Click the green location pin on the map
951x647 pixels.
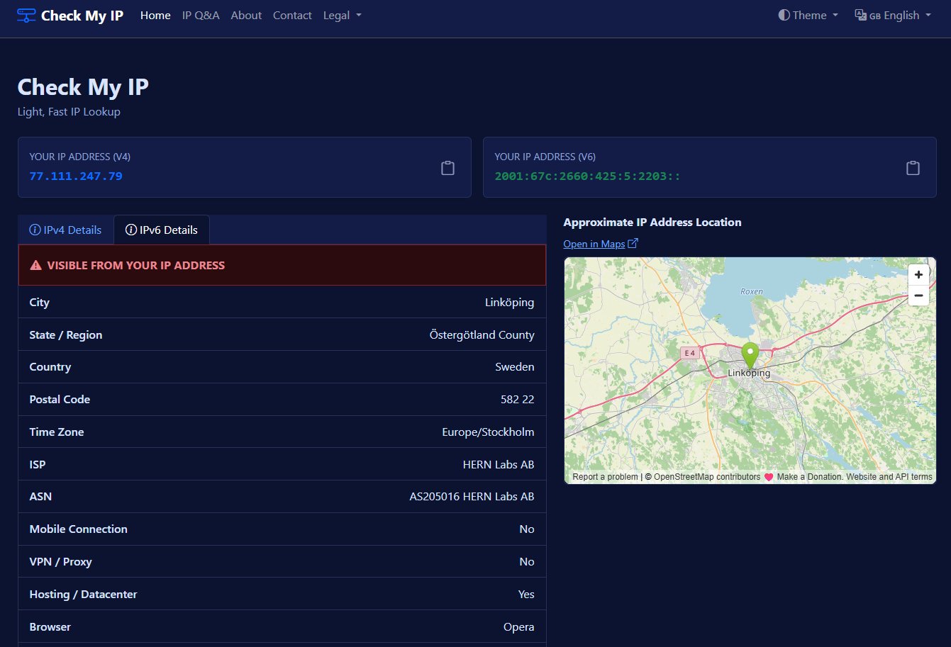tap(750, 355)
